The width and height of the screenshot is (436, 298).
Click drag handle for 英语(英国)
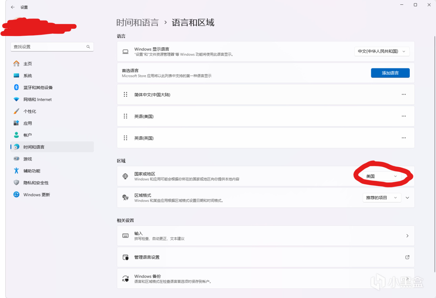pos(125,138)
